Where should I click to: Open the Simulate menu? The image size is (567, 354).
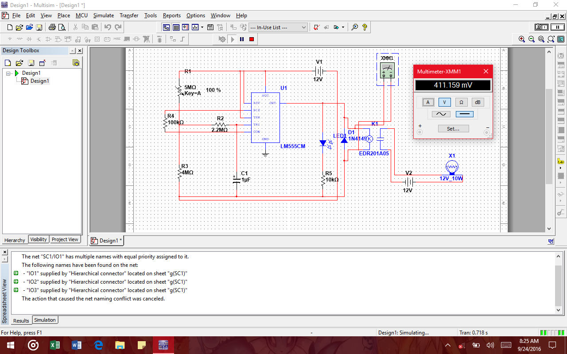(x=104, y=15)
